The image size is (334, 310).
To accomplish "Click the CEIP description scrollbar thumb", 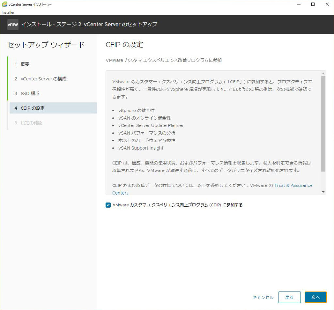I will point(323,124).
